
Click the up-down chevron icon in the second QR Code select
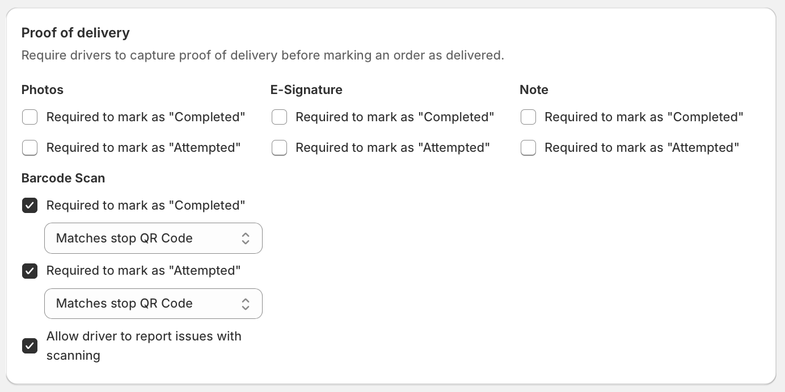(246, 304)
